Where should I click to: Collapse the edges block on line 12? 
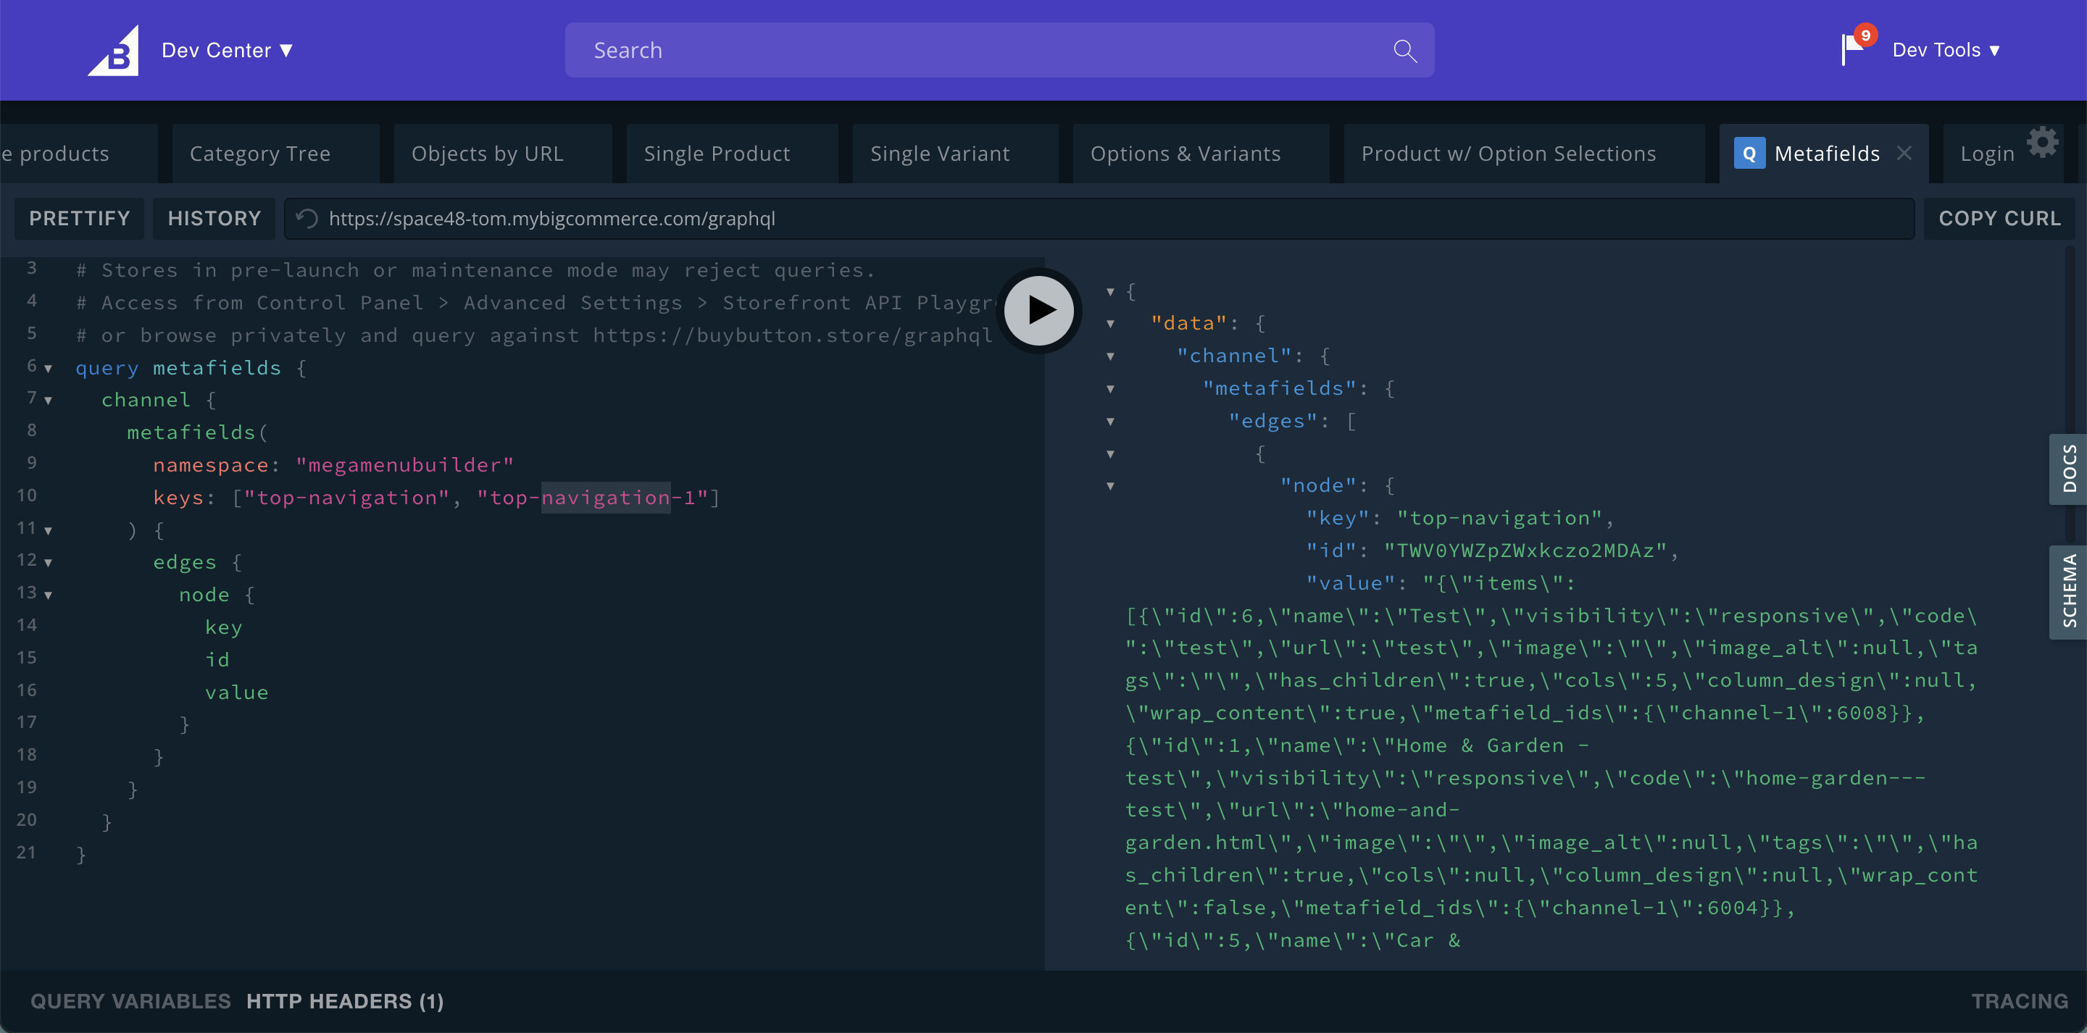[48, 562]
